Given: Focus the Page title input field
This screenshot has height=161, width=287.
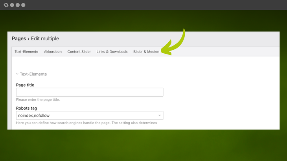Looking at the screenshot, I should [x=89, y=92].
